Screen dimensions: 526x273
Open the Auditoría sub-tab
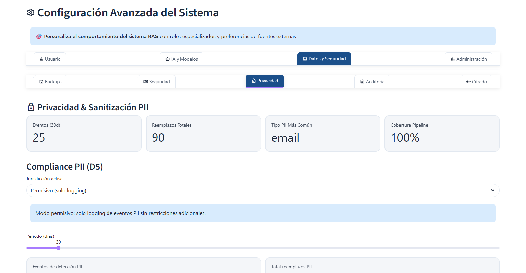372,82
